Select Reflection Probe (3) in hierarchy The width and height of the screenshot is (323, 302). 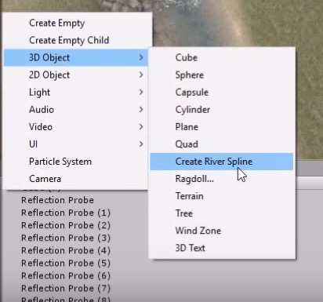coord(66,238)
